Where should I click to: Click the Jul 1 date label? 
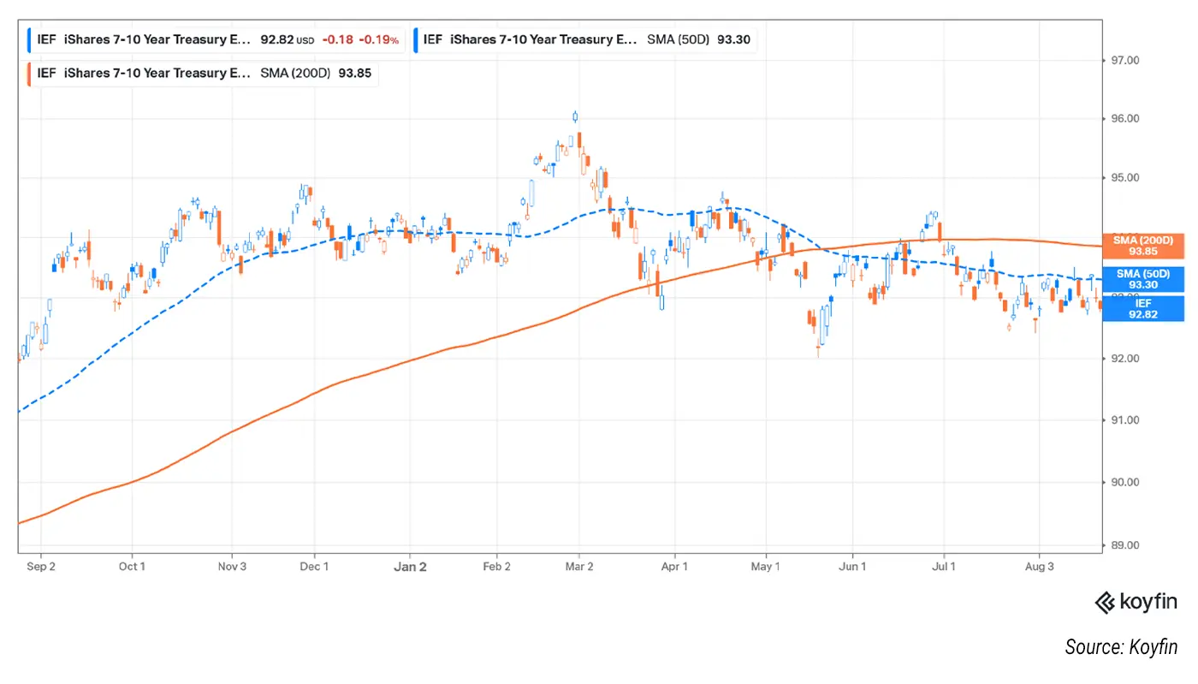coord(944,567)
